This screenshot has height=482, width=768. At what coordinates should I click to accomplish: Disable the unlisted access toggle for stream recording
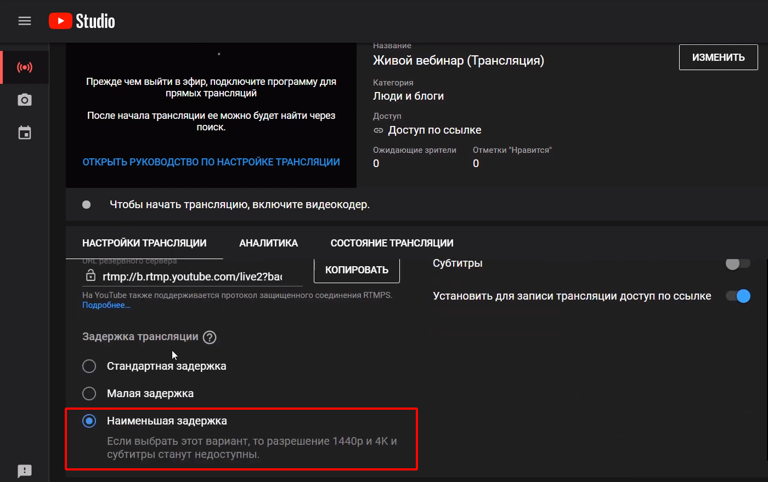pos(737,296)
